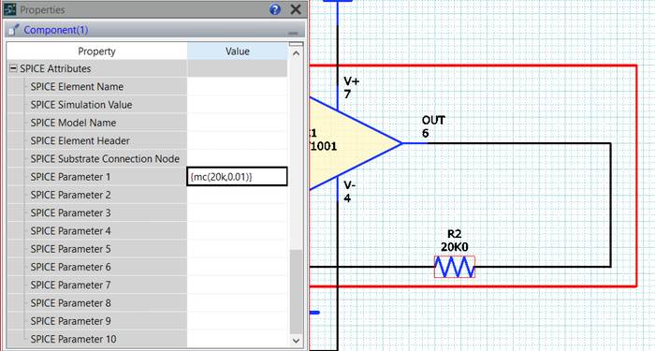This screenshot has width=655, height=351.
Task: Click the Component(1) section icon
Action: (x=14, y=30)
